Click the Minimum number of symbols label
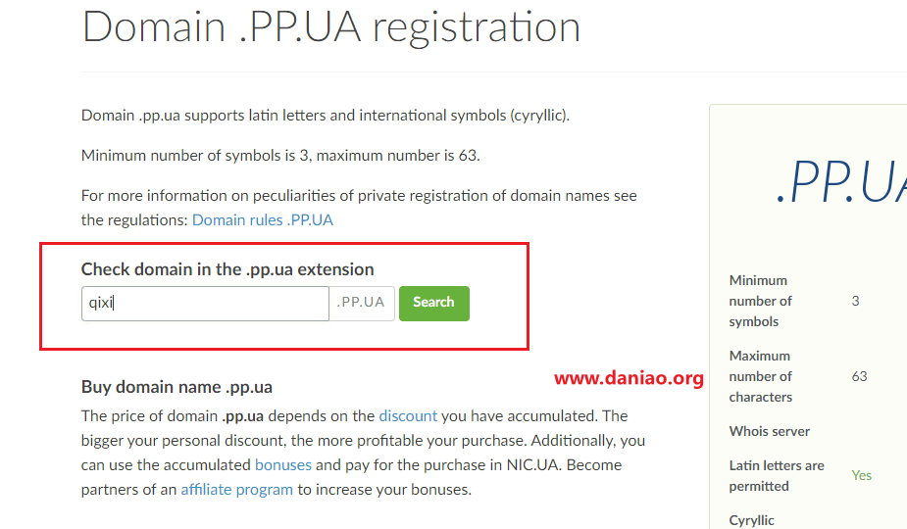This screenshot has width=907, height=529. (x=760, y=301)
